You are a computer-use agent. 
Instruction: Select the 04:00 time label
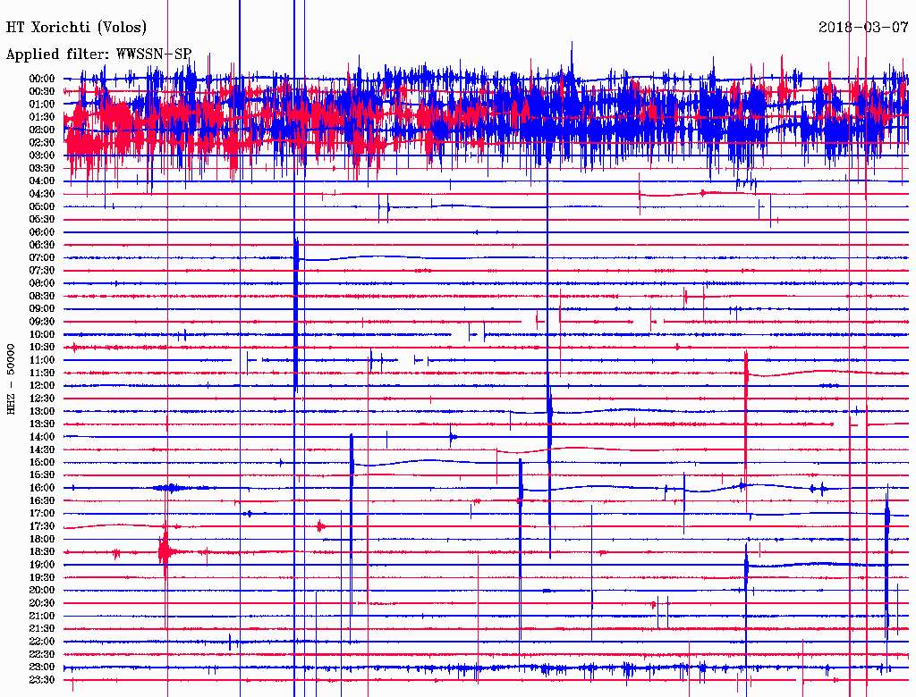click(42, 181)
